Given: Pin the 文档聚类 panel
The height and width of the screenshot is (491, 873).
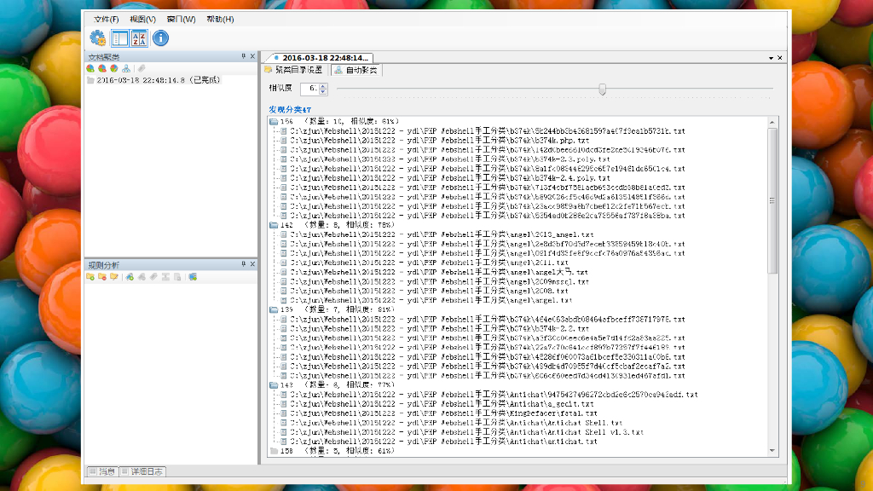Looking at the screenshot, I should coord(243,56).
